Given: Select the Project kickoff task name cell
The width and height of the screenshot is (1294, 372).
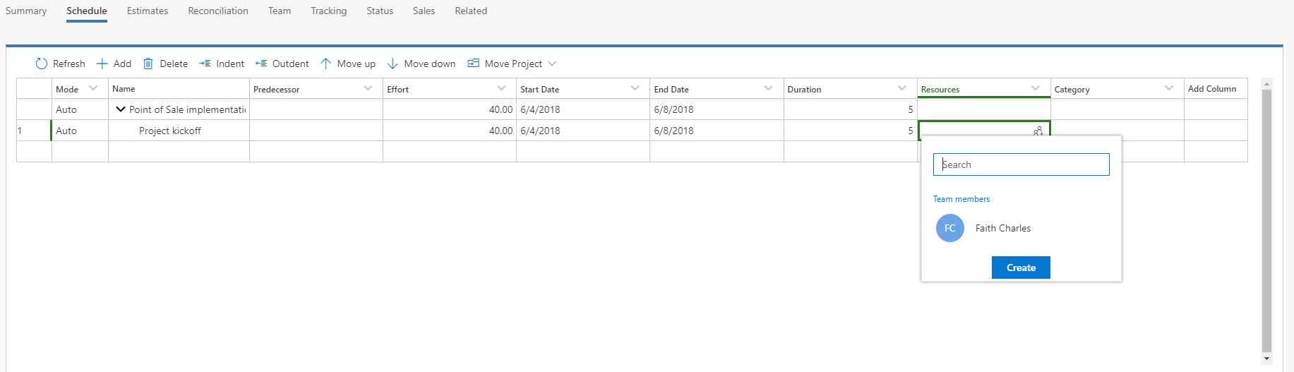Looking at the screenshot, I should pyautogui.click(x=179, y=131).
